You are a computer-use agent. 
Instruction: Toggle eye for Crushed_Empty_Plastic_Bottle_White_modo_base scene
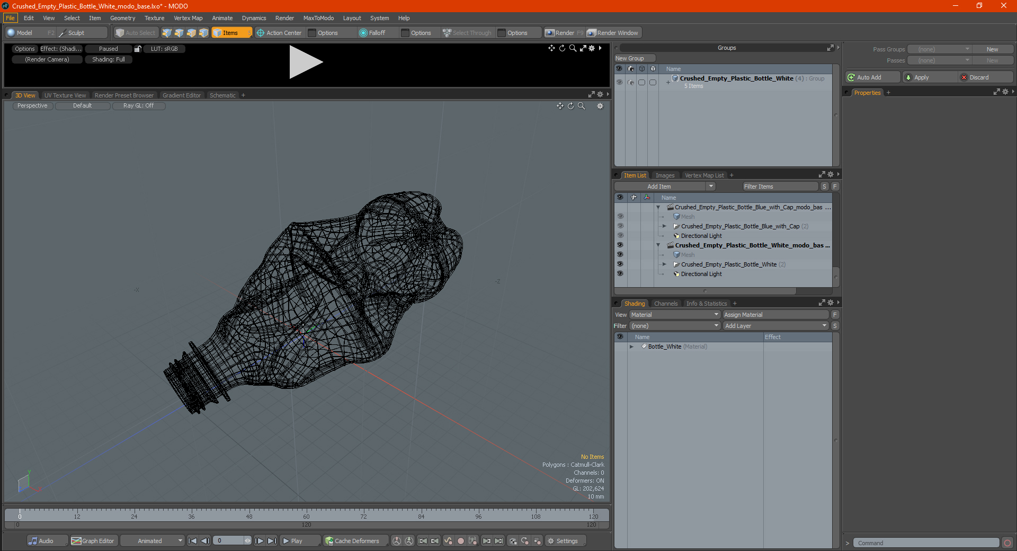coord(620,245)
